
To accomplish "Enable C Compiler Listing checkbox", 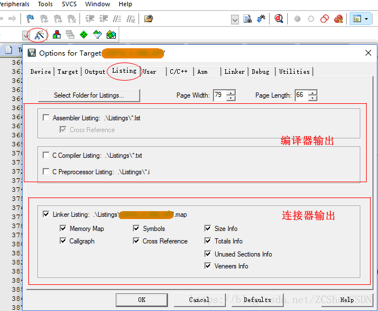I will tap(46, 155).
